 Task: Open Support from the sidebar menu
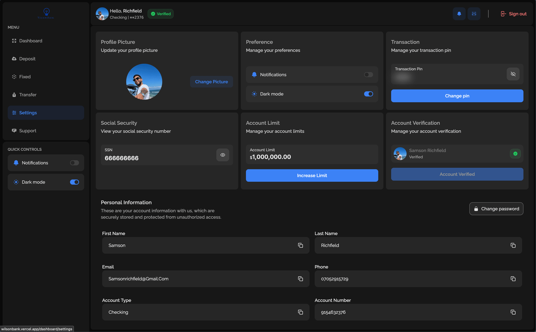pyautogui.click(x=27, y=131)
